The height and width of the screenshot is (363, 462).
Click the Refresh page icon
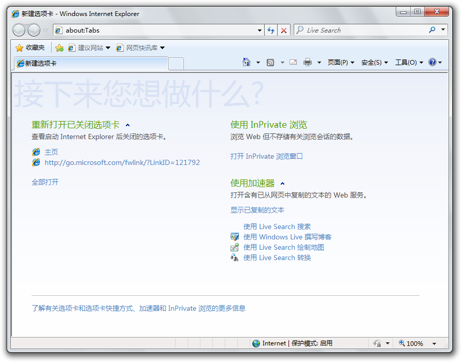point(271,31)
